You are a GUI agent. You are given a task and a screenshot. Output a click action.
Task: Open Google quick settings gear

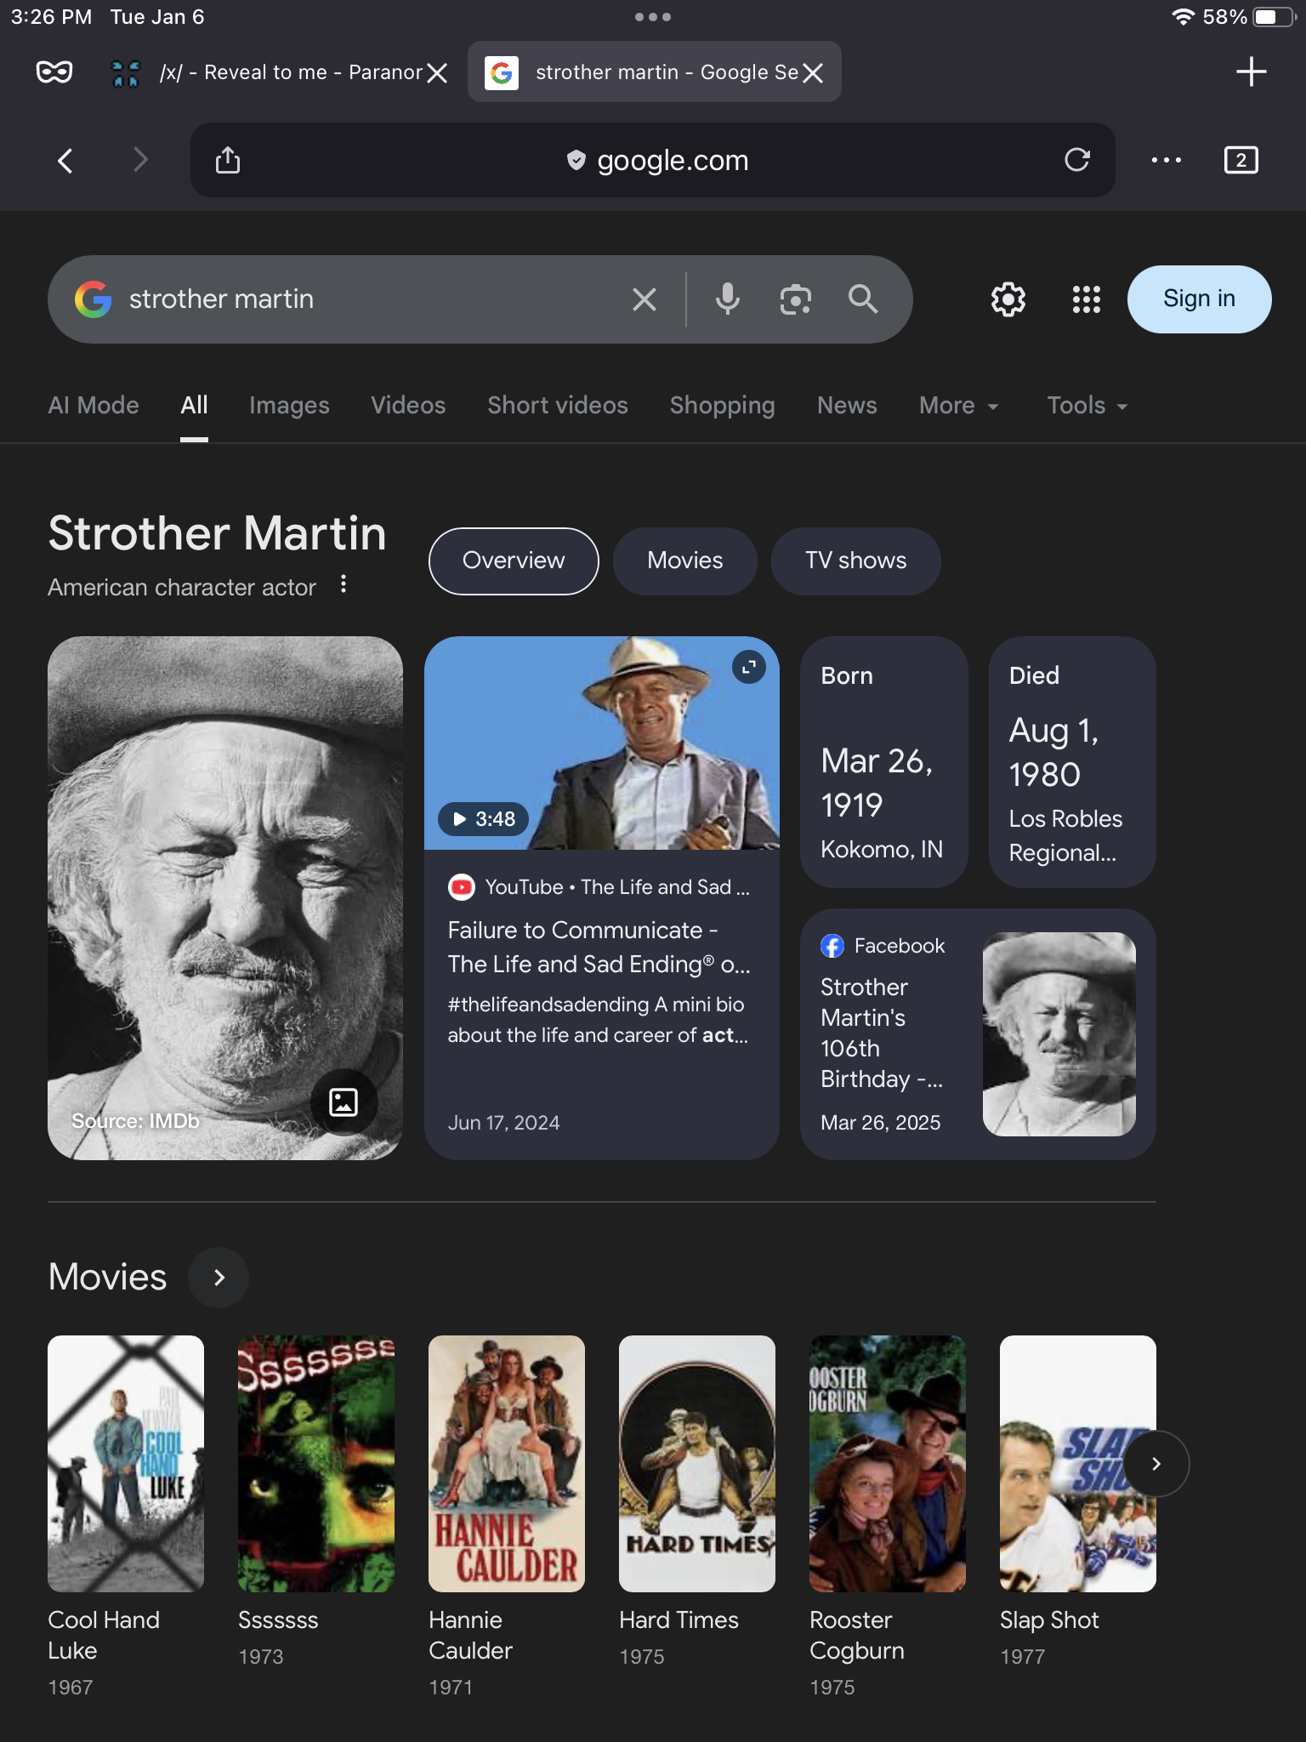(1008, 299)
